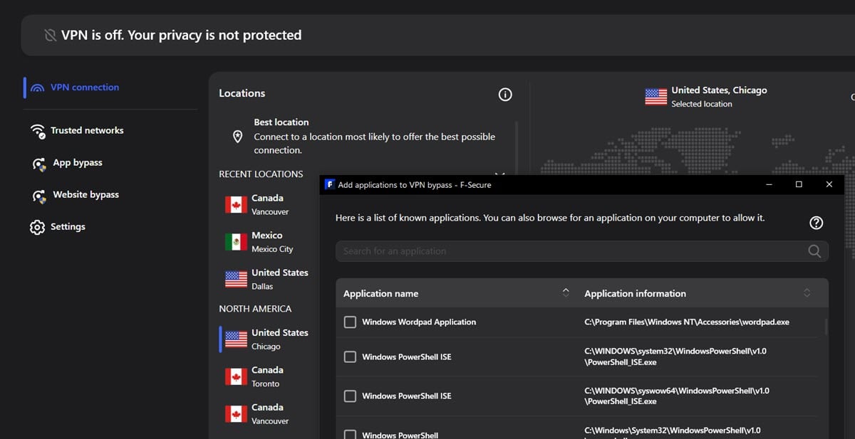Image resolution: width=855 pixels, height=439 pixels.
Task: Click the F-Secure logo in dialog title bar
Action: [329, 184]
